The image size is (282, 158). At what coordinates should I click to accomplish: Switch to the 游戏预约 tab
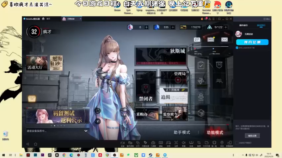coord(261,25)
